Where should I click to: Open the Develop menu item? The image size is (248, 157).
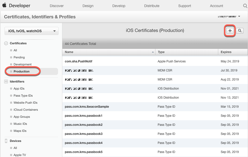(119, 6)
